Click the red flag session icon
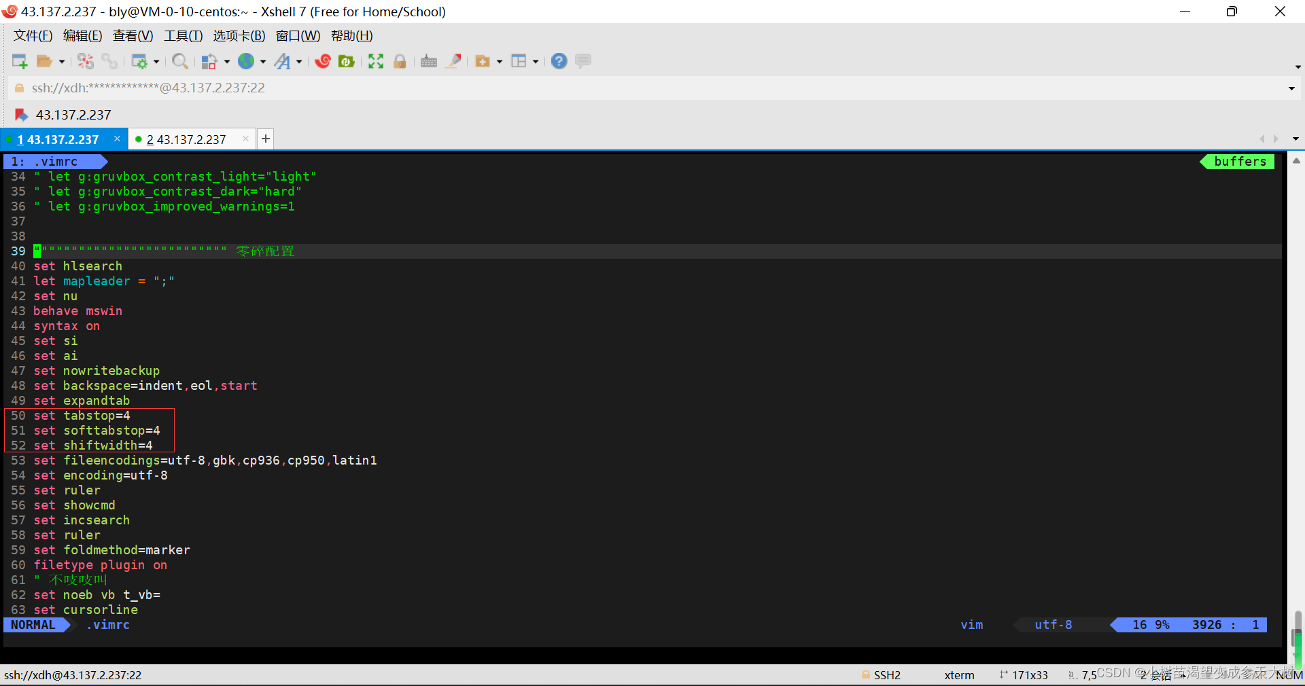1305x686 pixels. tap(22, 115)
